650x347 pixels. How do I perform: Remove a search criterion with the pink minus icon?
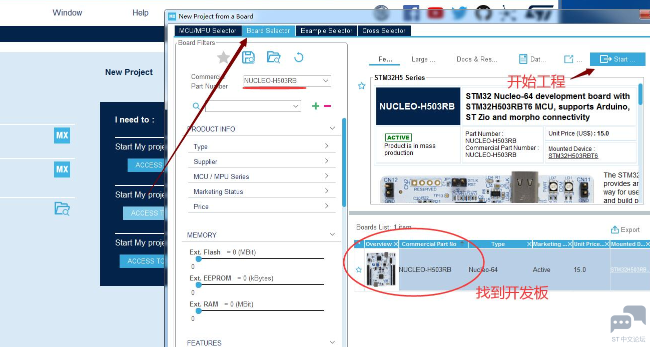(327, 106)
